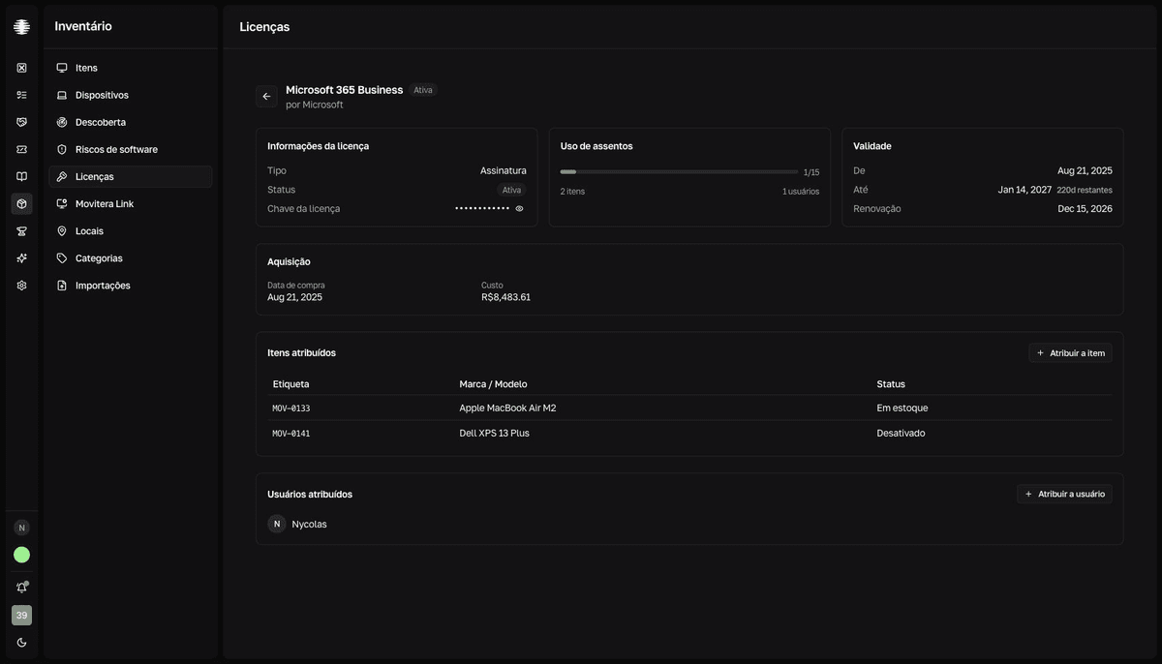Open the crossed-box icon in the rail

coord(21,68)
